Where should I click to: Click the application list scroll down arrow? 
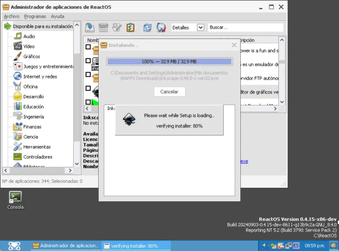[282, 102]
